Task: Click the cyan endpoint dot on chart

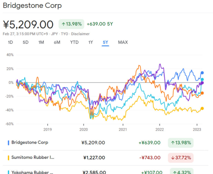Action: pos(202,80)
